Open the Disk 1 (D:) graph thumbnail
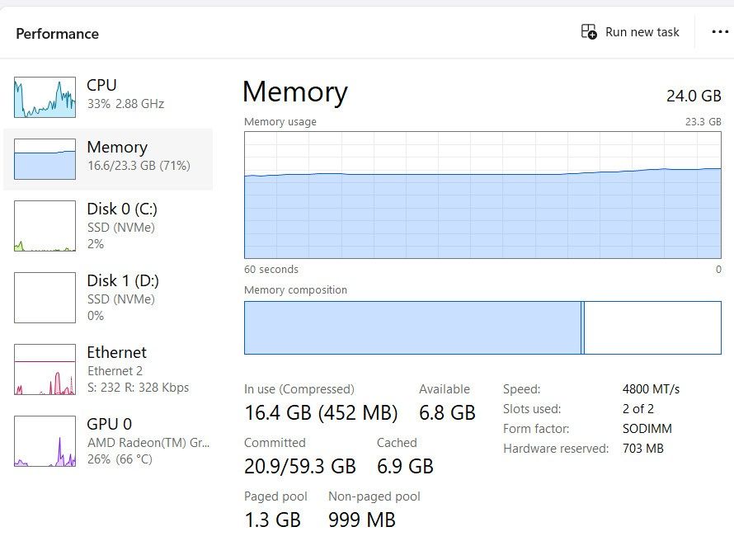This screenshot has height=541, width=734. pyautogui.click(x=45, y=298)
